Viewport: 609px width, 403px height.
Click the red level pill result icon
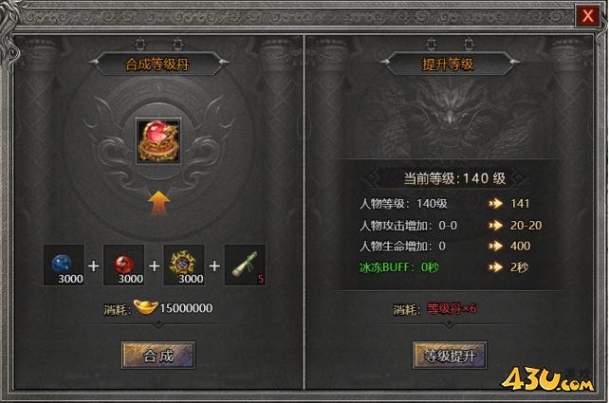click(158, 140)
